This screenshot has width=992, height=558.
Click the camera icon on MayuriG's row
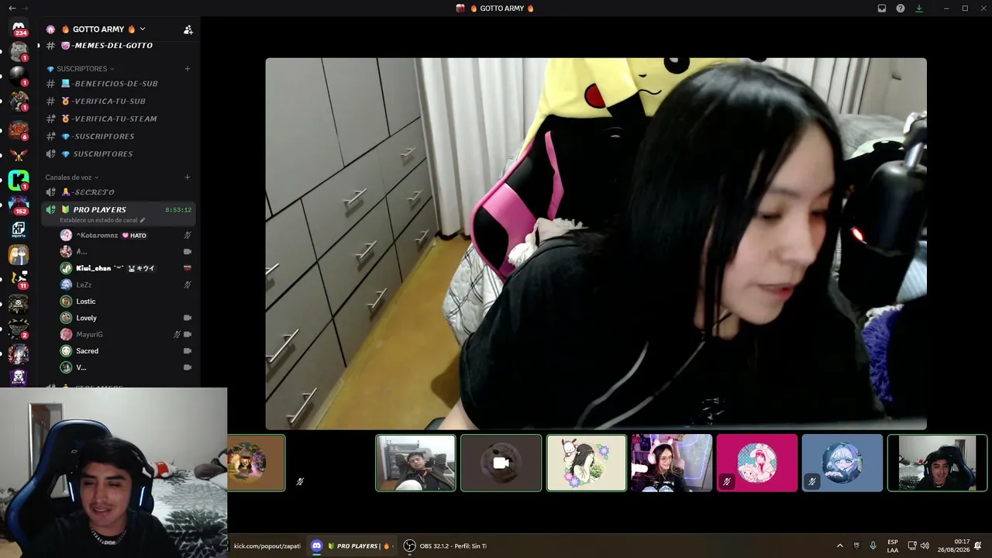[188, 334]
